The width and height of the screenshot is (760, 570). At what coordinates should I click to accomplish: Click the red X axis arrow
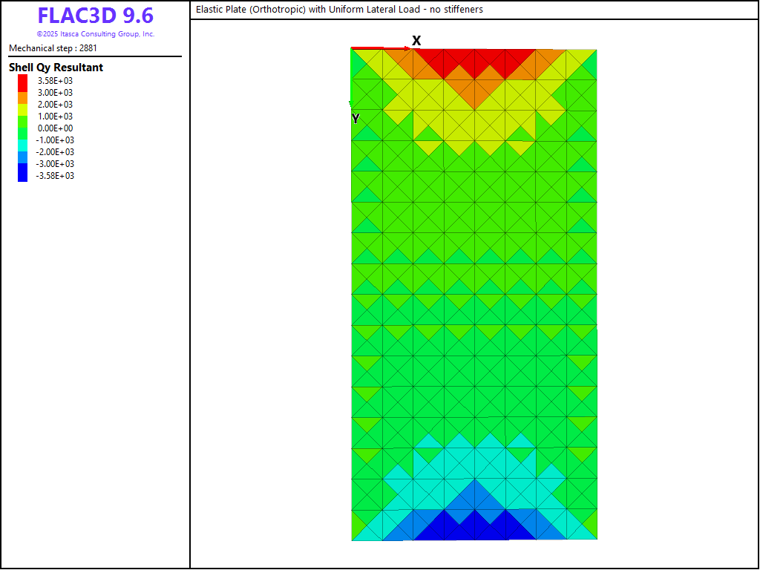pos(379,48)
